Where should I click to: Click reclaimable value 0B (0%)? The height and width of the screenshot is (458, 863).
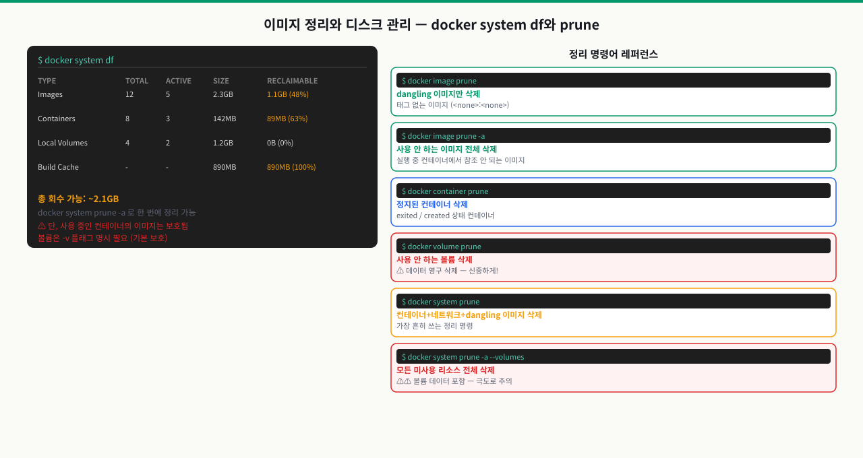coord(280,143)
